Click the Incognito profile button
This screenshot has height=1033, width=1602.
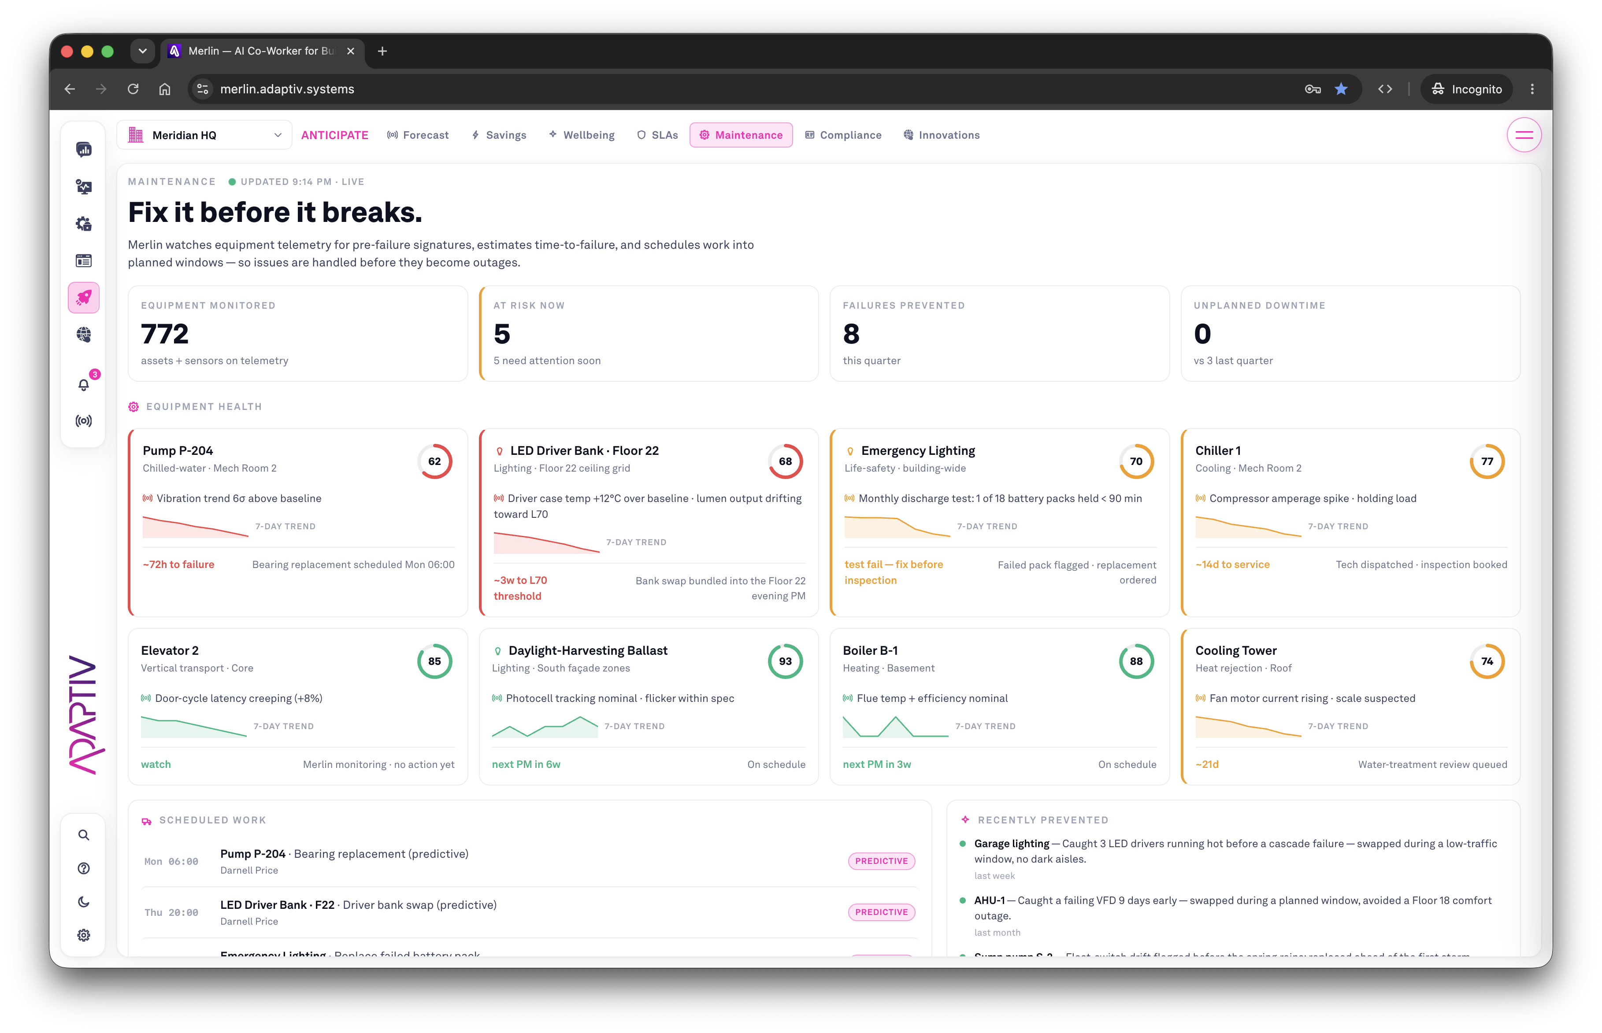pyautogui.click(x=1467, y=89)
